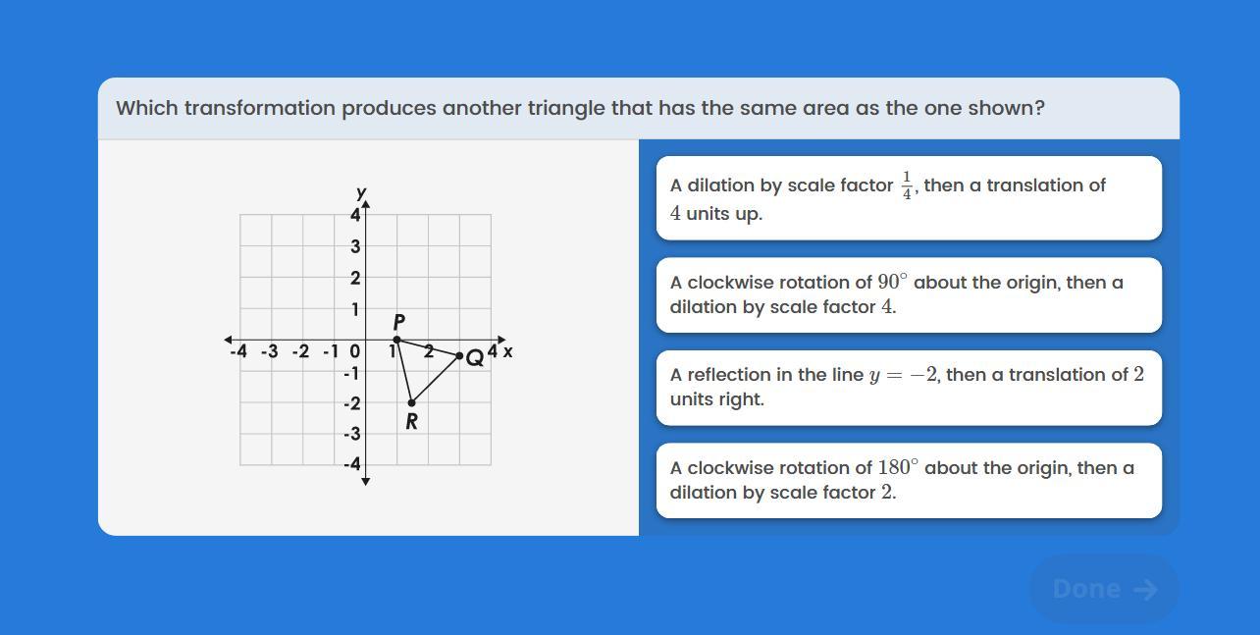
Task: Click the x-axis label
Action: coord(507,351)
